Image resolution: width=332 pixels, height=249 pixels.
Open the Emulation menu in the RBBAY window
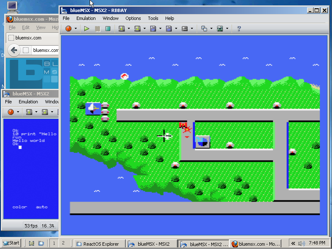click(x=86, y=18)
